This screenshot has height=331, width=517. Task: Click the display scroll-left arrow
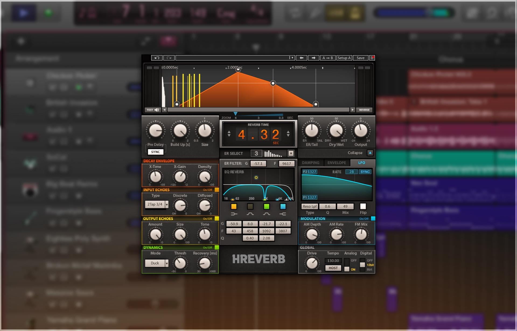click(x=164, y=110)
